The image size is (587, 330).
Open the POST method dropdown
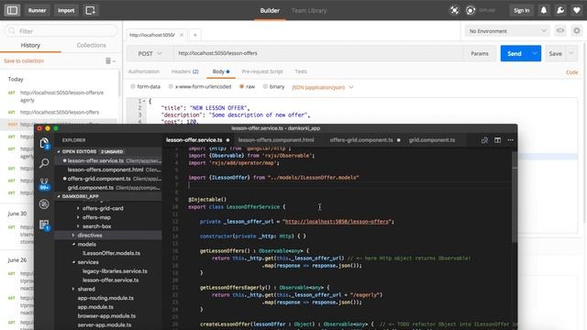click(150, 53)
